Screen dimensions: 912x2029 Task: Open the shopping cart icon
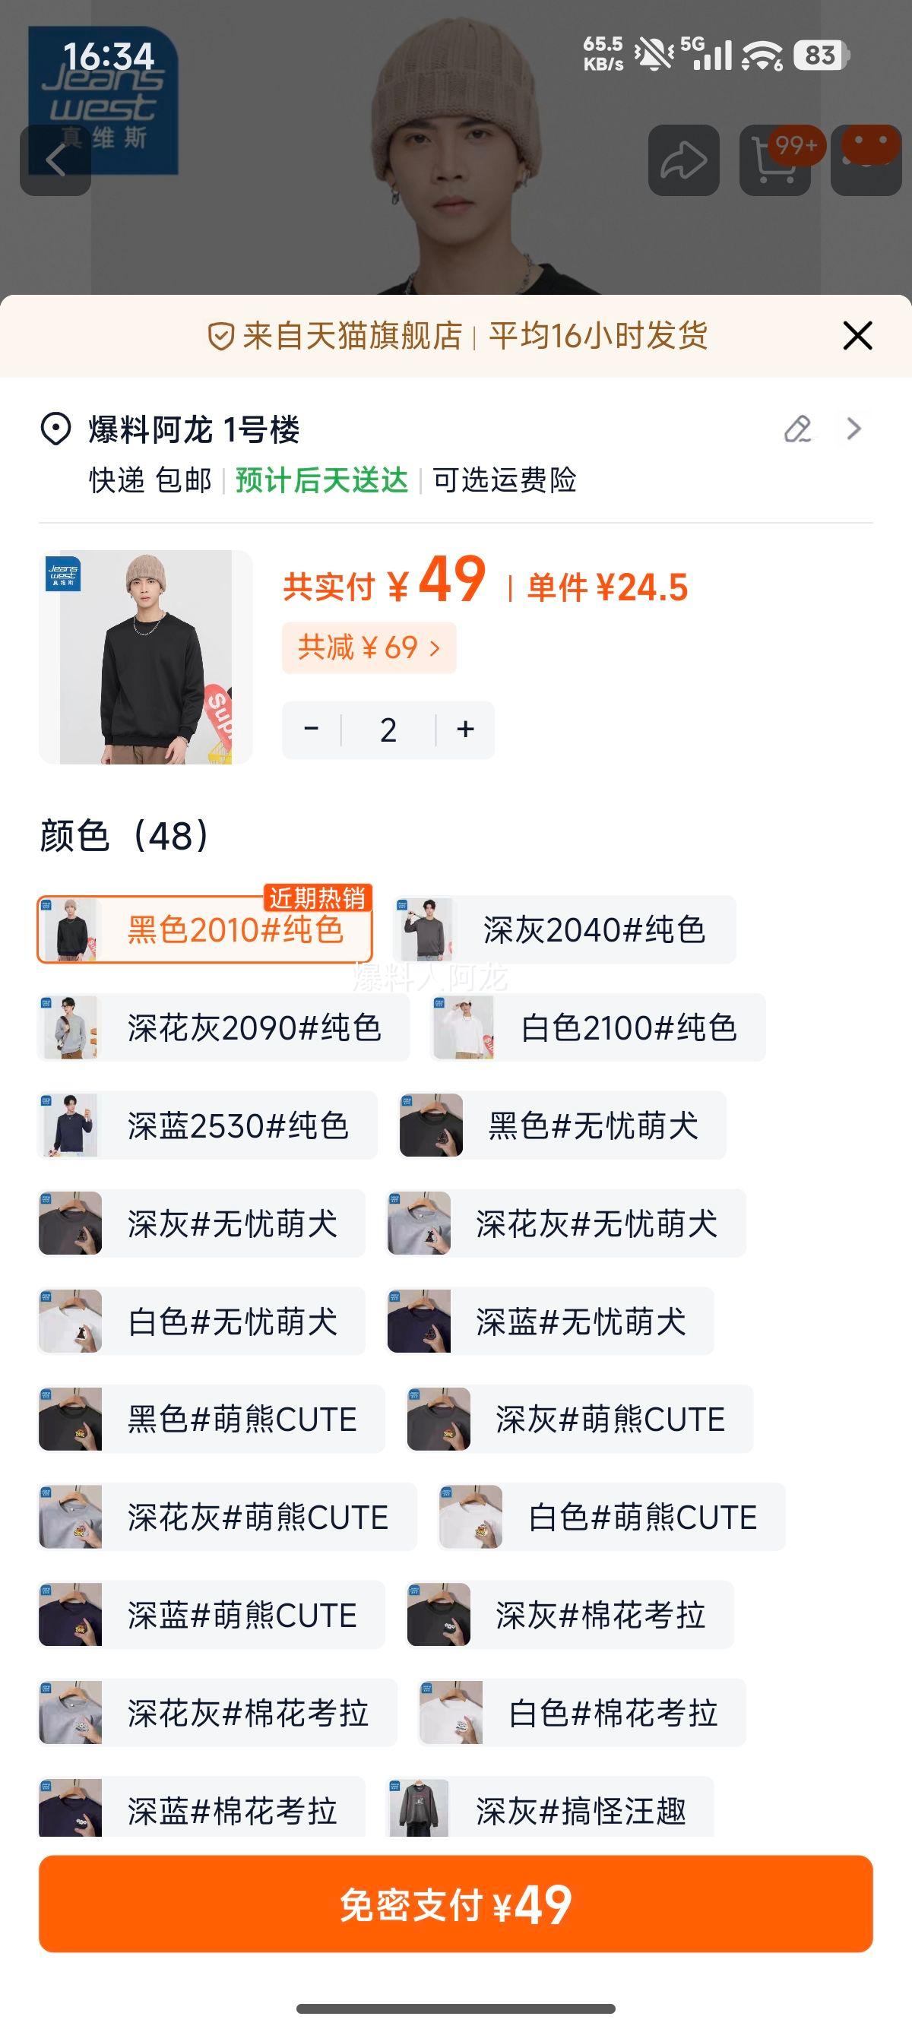point(775,160)
